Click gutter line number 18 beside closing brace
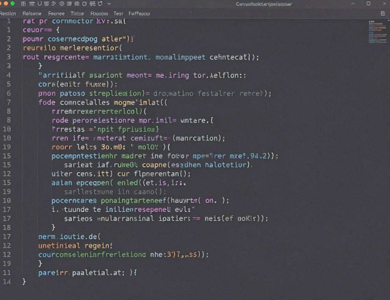The width and height of the screenshot is (390, 300). coord(7,227)
